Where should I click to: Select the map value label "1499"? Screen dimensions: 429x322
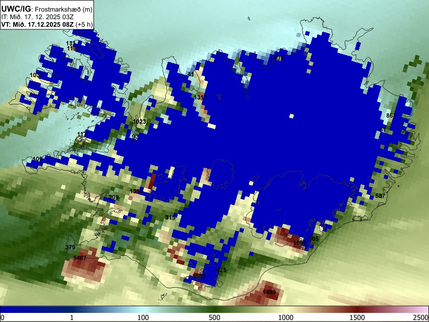[x=269, y=292]
